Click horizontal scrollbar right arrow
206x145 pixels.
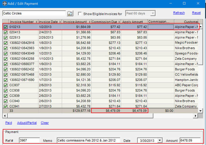(x=195, y=116)
